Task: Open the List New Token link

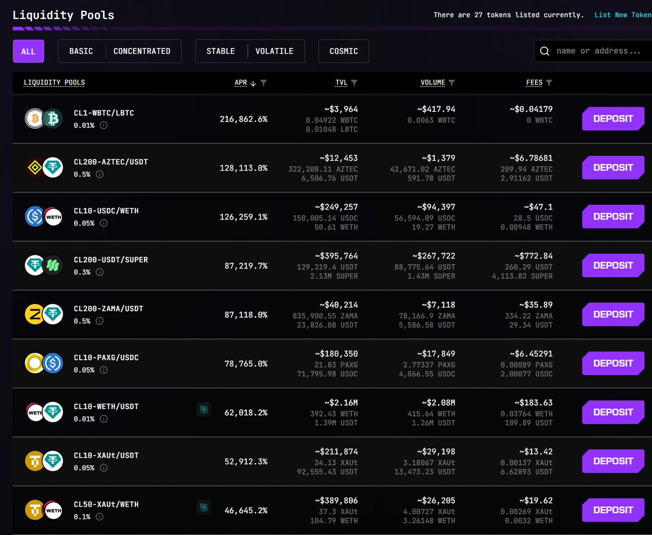Action: point(629,15)
